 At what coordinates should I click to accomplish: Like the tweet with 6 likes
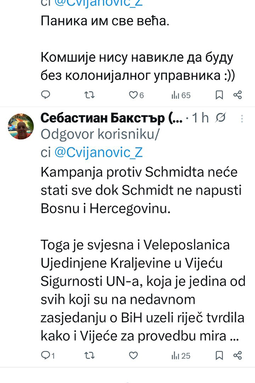pos(133,95)
